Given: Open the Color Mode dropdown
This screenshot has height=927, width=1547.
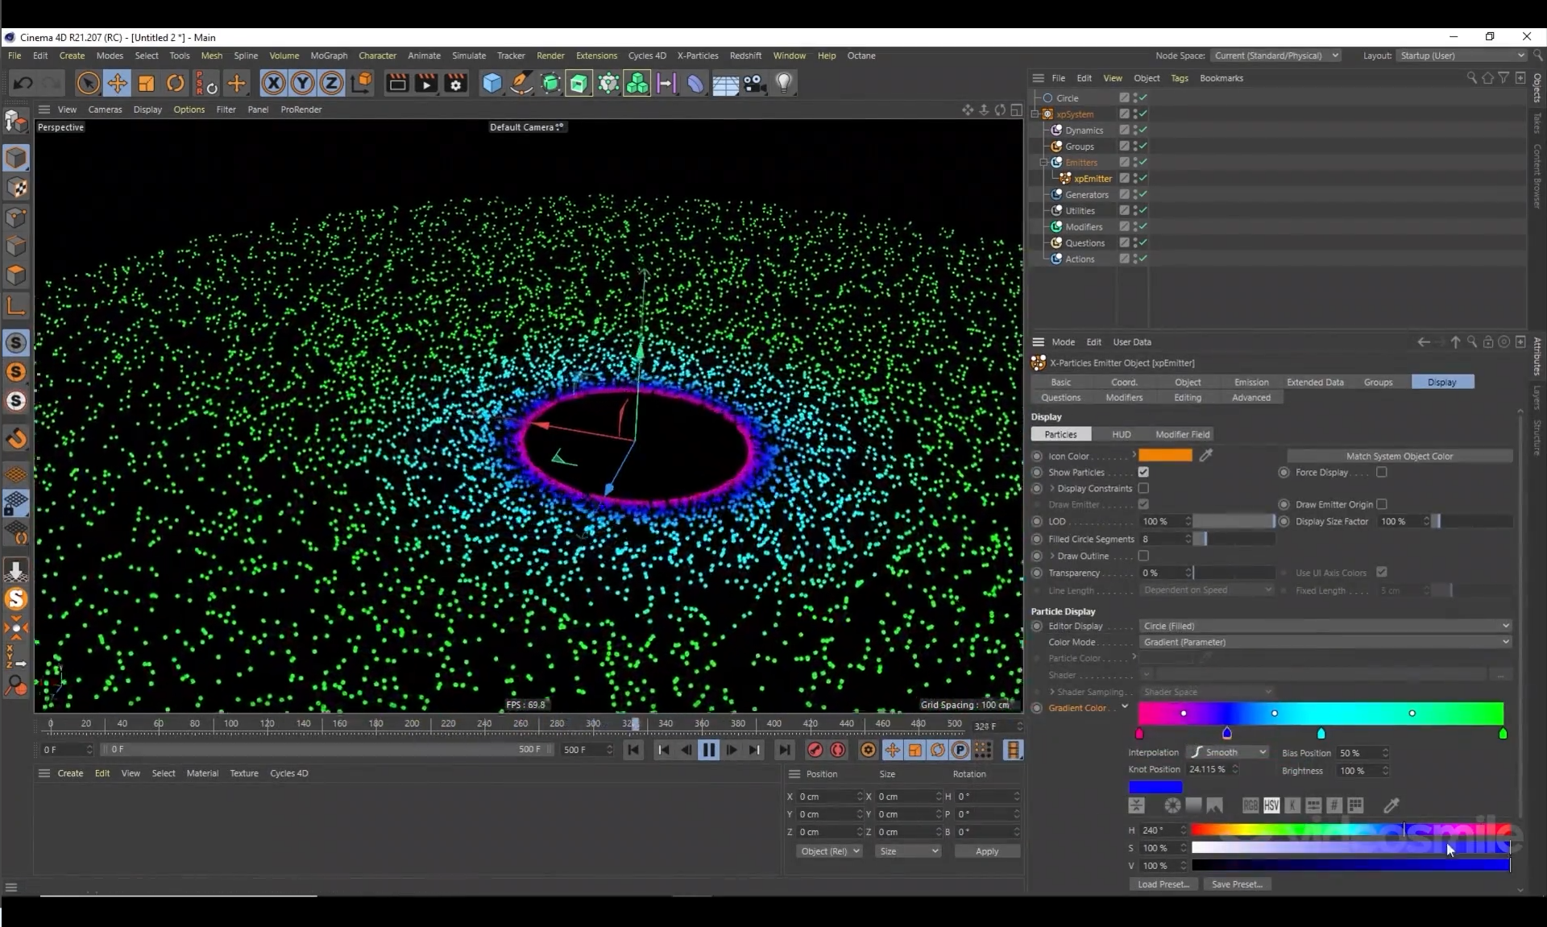Looking at the screenshot, I should tap(1325, 642).
